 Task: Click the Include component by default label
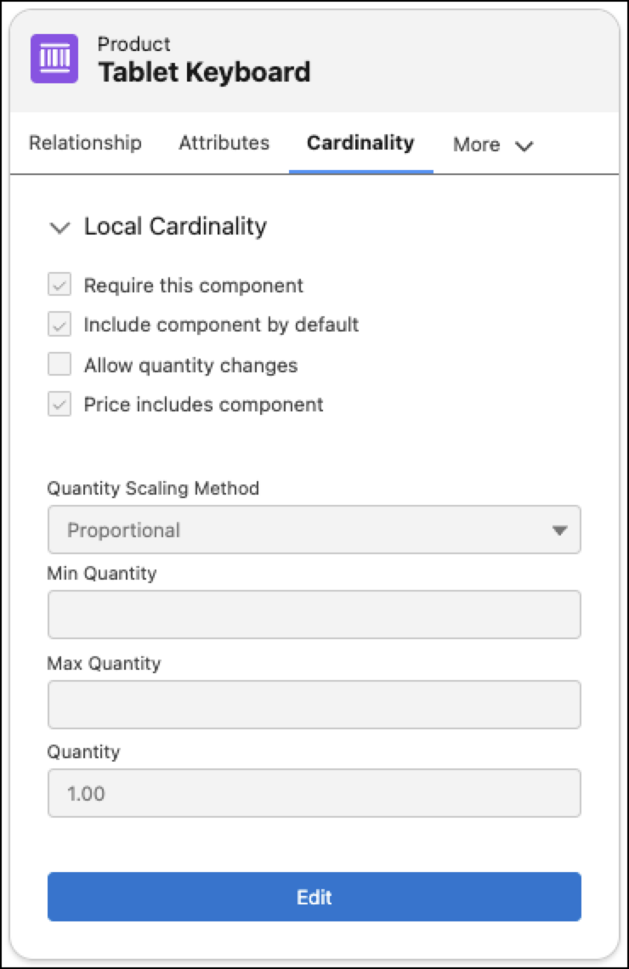pyautogui.click(x=221, y=325)
